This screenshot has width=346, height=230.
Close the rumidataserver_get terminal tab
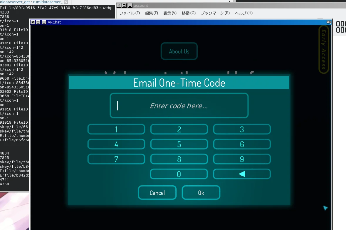coord(66,2)
